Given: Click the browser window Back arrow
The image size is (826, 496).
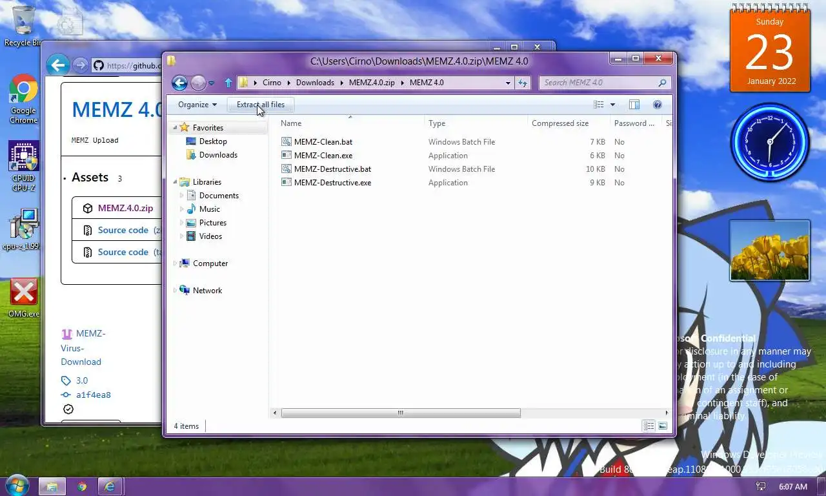Looking at the screenshot, I should (58, 65).
